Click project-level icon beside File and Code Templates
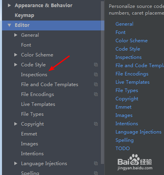 (x=96, y=85)
